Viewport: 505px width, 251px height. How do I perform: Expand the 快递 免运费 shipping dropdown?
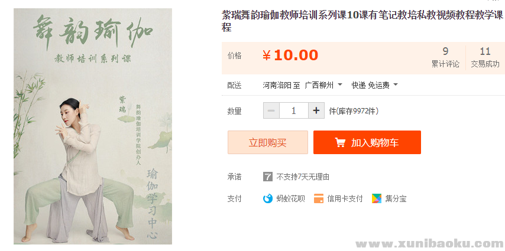(x=374, y=85)
